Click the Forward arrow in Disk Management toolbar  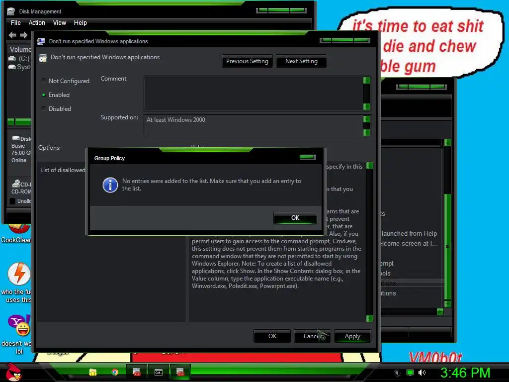click(x=24, y=35)
